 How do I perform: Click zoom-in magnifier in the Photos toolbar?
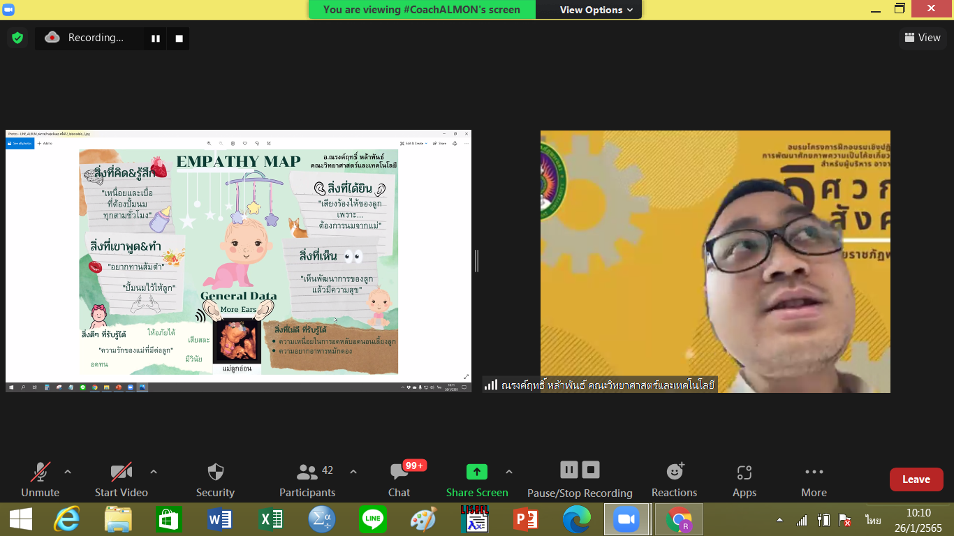pyautogui.click(x=209, y=143)
